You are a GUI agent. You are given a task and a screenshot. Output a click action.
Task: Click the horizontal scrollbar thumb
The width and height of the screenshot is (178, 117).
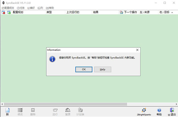66,104
